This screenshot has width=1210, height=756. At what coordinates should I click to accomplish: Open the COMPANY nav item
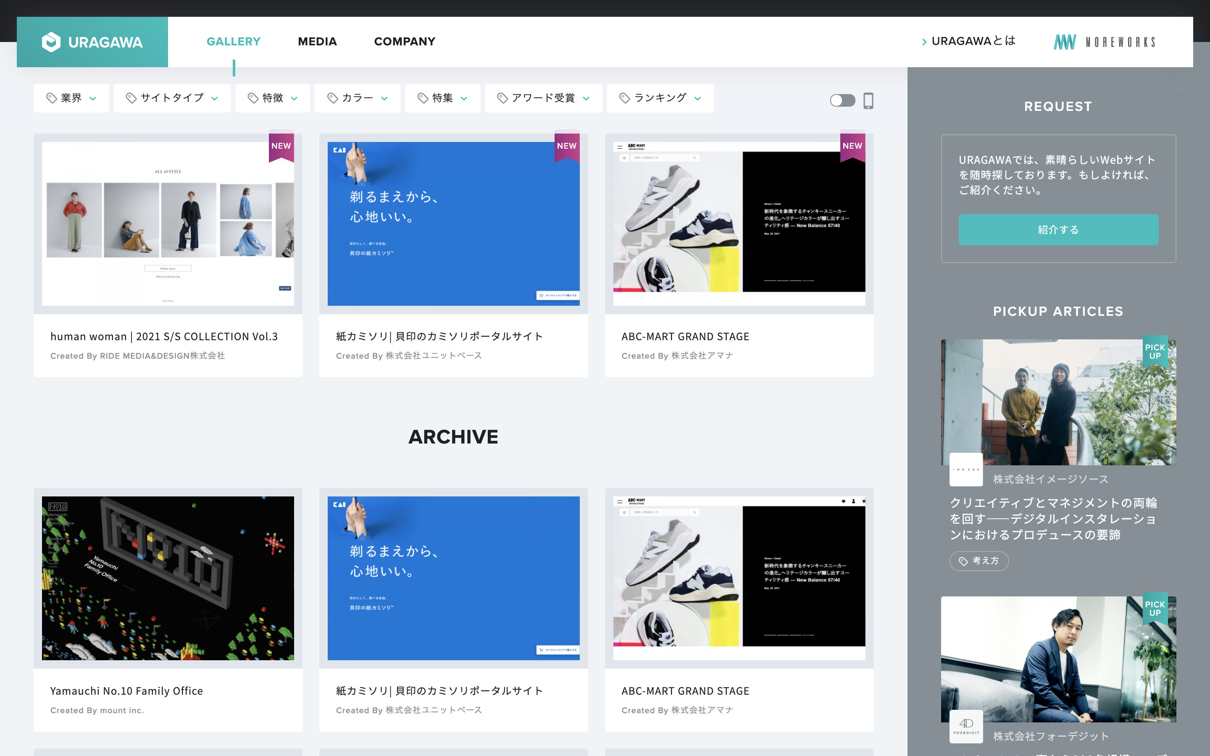(x=405, y=42)
